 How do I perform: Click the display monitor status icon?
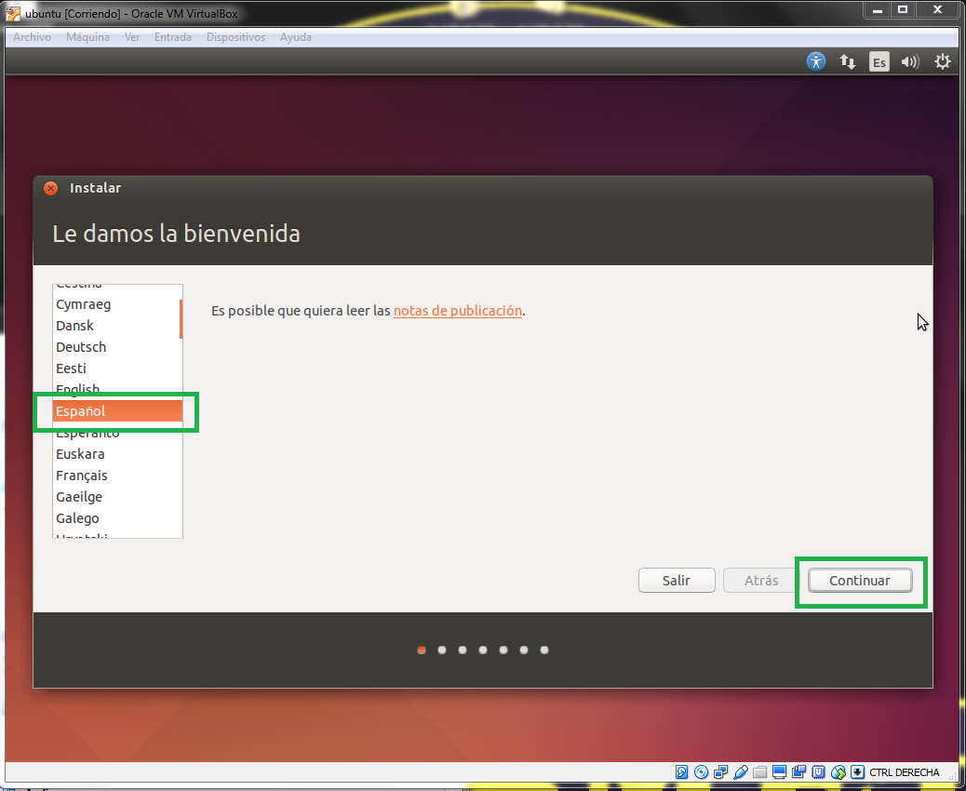pos(779,771)
